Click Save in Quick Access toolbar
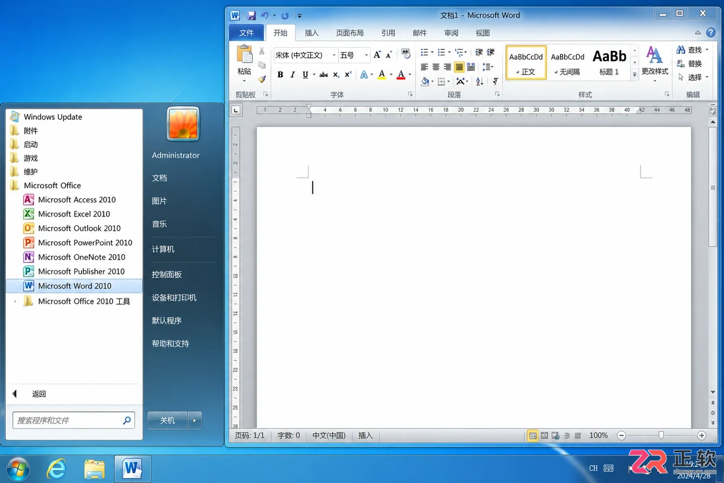 point(252,16)
